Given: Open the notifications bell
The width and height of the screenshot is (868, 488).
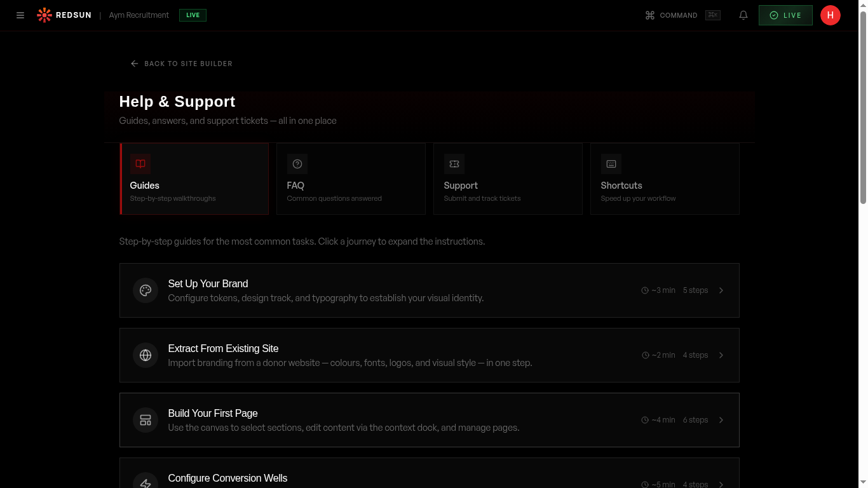Looking at the screenshot, I should [743, 15].
